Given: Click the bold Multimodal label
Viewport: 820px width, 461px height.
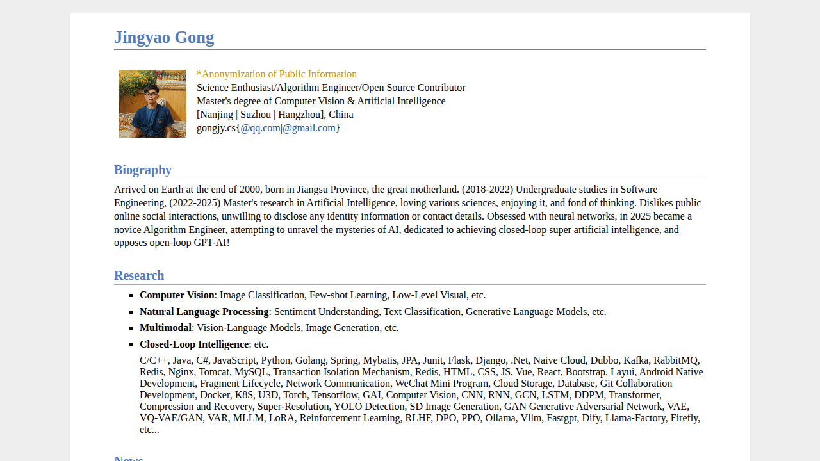Looking at the screenshot, I should pos(165,328).
